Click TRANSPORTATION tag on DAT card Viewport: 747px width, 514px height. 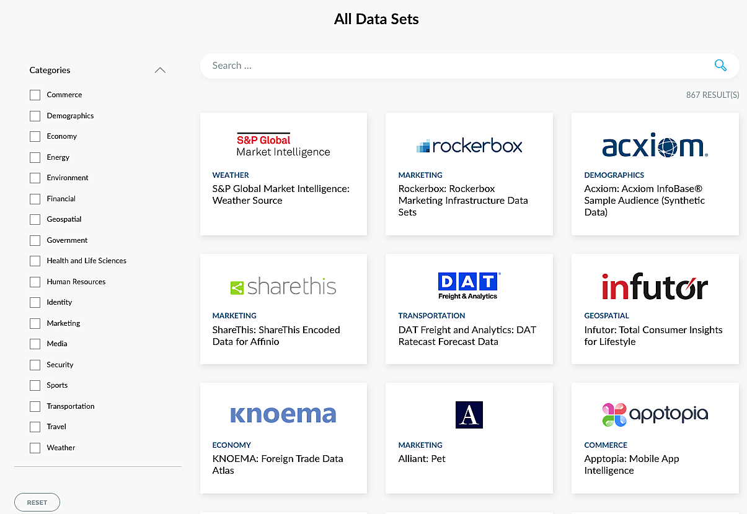431,316
